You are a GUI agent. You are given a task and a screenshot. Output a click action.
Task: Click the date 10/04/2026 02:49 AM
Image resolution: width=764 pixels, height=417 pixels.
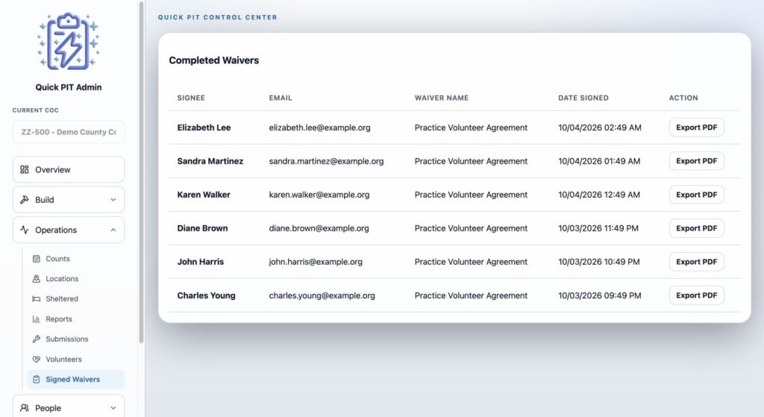click(x=600, y=128)
